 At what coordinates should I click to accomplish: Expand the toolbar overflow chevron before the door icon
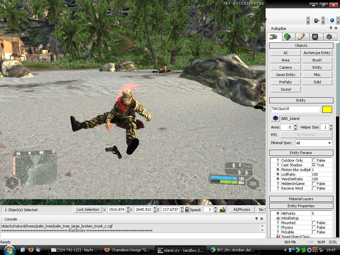point(308,20)
